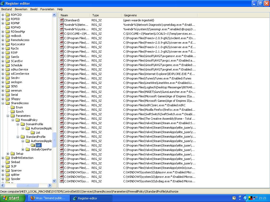Viewport: 270px width, 202px height.
Task: Select the Simbad tree key
Action: click(15, 162)
